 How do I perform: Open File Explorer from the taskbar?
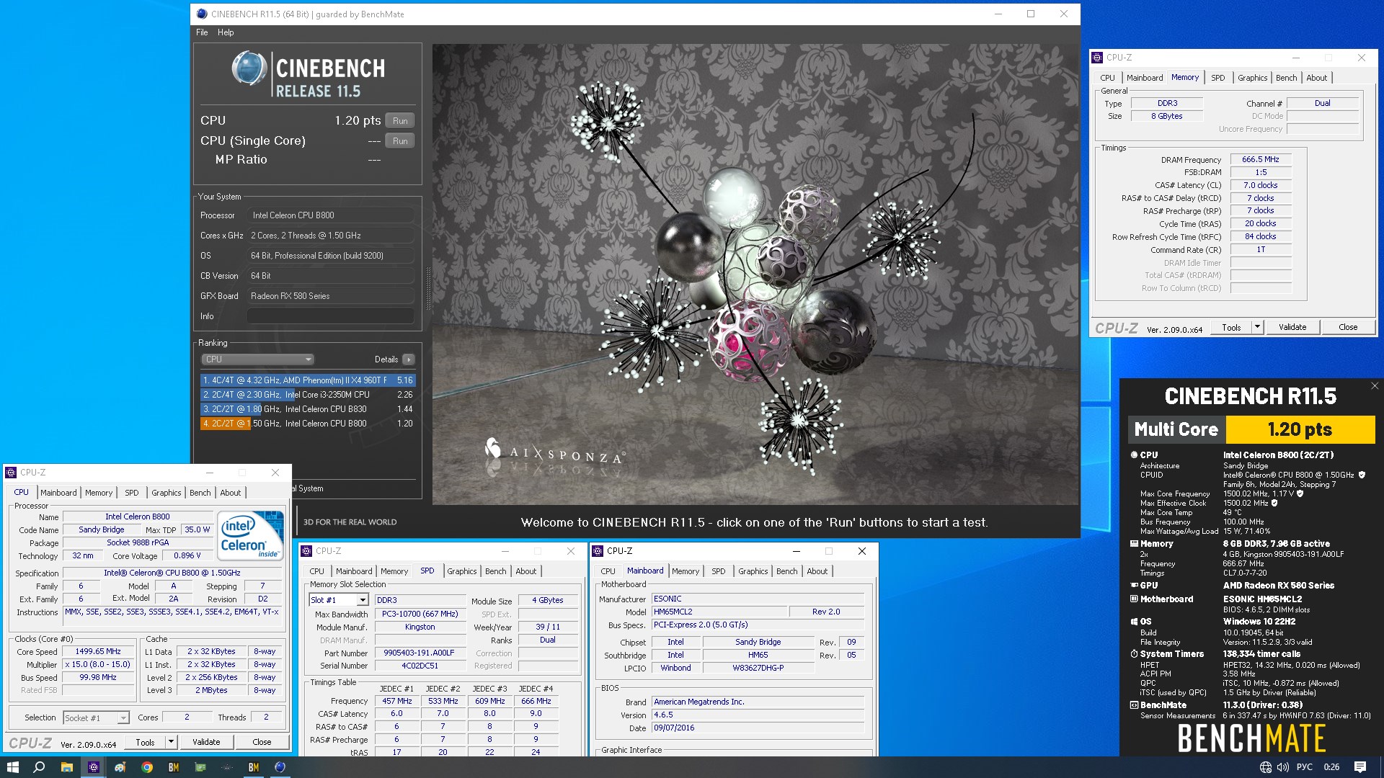(x=66, y=767)
